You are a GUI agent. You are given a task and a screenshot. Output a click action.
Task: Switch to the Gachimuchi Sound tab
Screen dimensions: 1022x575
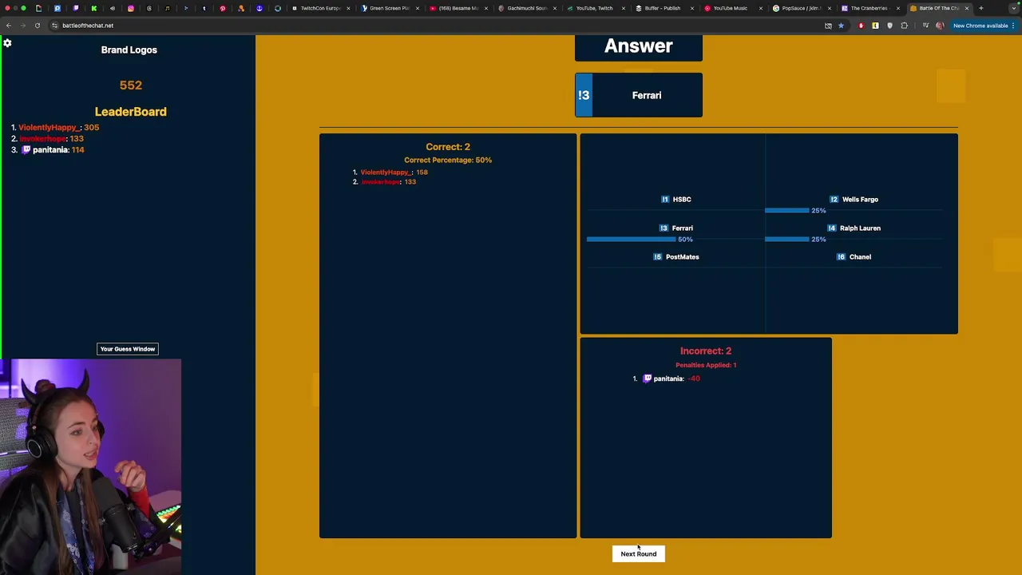[527, 8]
